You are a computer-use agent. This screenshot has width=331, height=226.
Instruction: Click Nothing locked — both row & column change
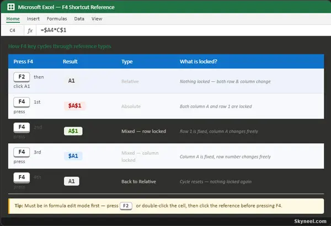pos(225,82)
